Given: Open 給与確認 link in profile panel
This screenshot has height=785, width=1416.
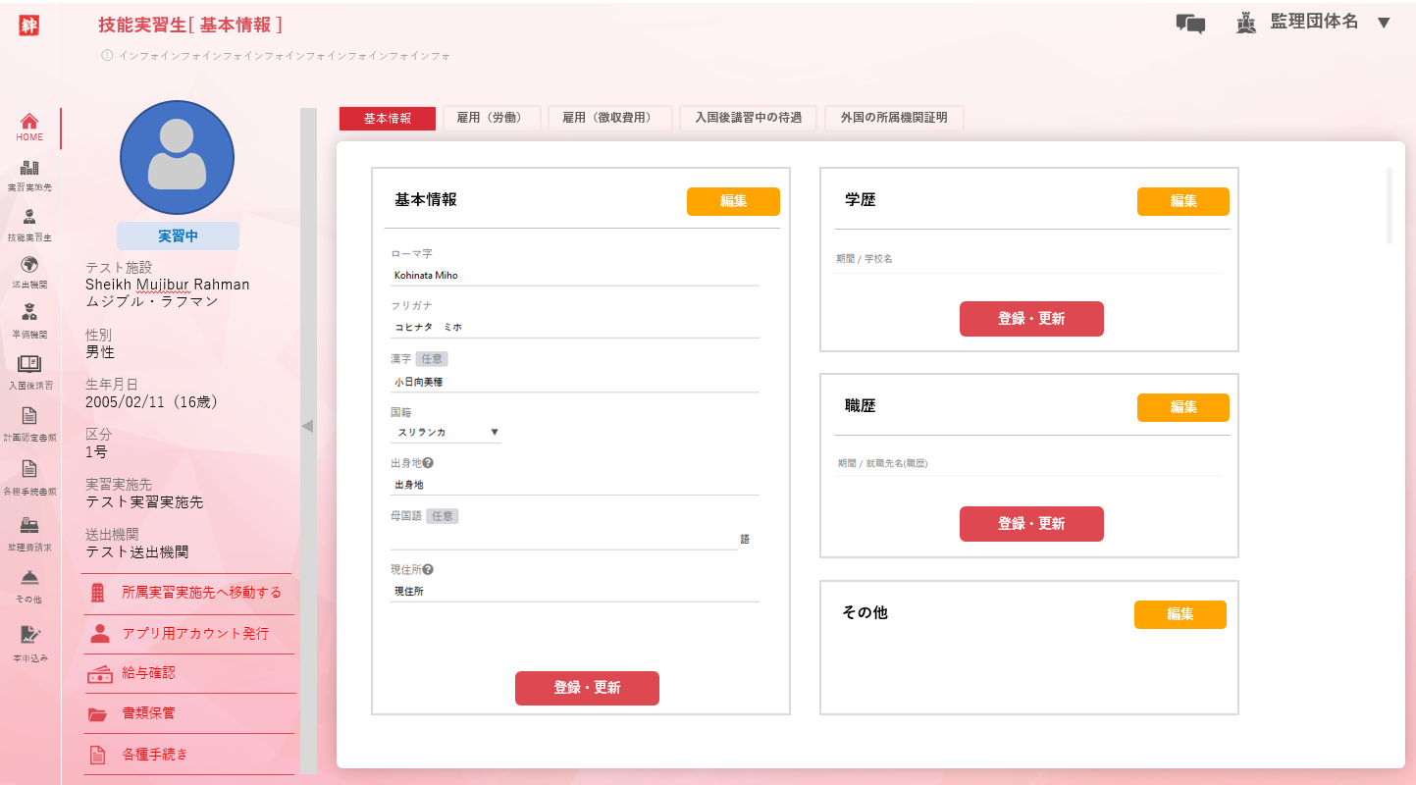Looking at the screenshot, I should [148, 673].
